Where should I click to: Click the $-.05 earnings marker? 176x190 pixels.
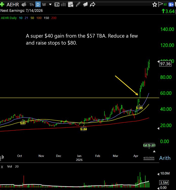(140, 108)
